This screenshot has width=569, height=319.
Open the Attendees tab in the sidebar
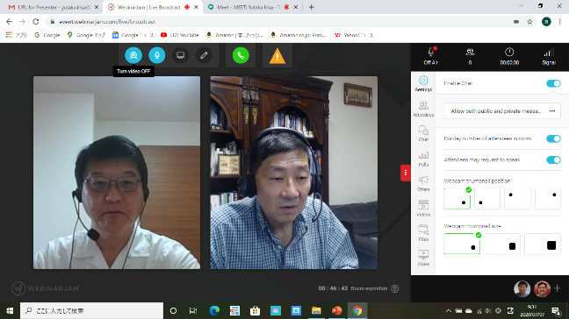[x=423, y=109]
